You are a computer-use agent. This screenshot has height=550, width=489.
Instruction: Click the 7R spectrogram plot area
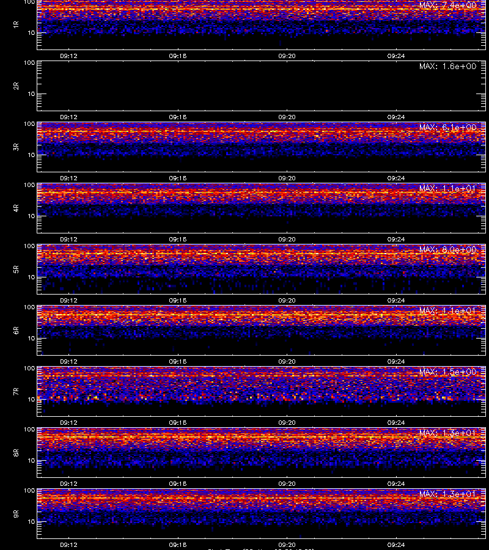(x=262, y=392)
